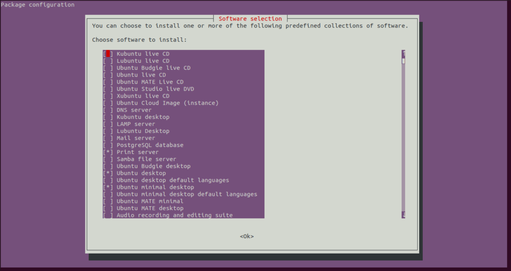
Task: Click the 'Ubuntu Studio live DVD' label
Action: click(x=156, y=89)
